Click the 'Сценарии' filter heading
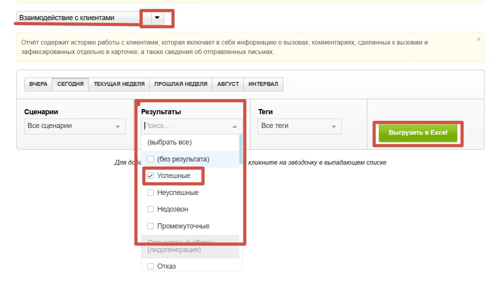Screen dimensions: 502x282 41,112
